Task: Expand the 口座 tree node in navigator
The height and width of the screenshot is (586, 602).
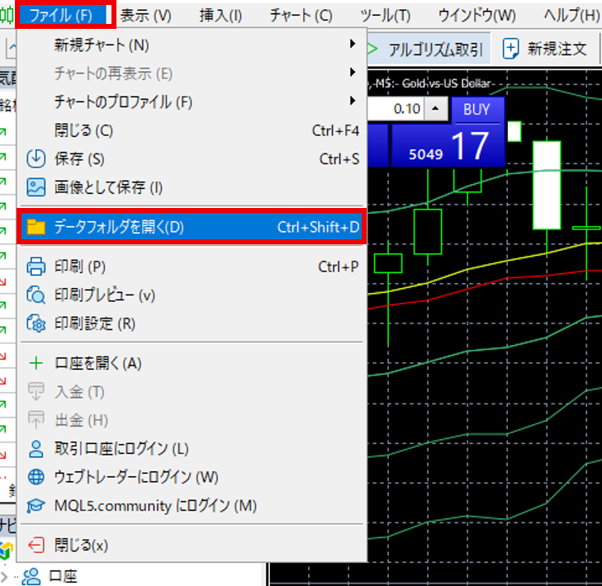Action: pyautogui.click(x=7, y=576)
